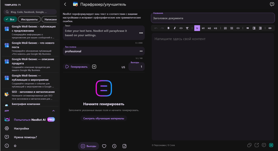Image resolution: width=278 pixels, height=151 pixels.
Task: Increase the indent
Action: [x=254, y=28]
